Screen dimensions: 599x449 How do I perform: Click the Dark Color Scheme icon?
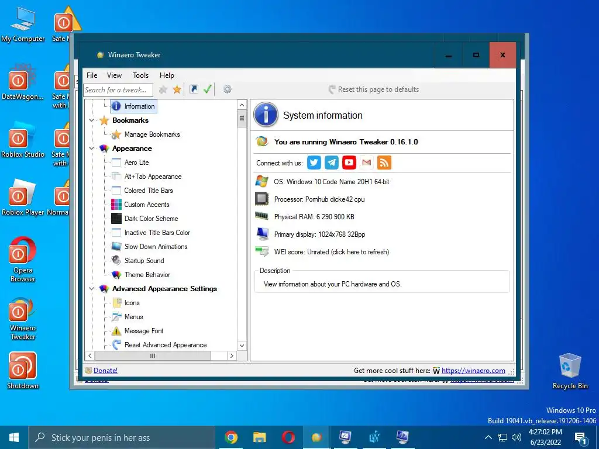(116, 219)
